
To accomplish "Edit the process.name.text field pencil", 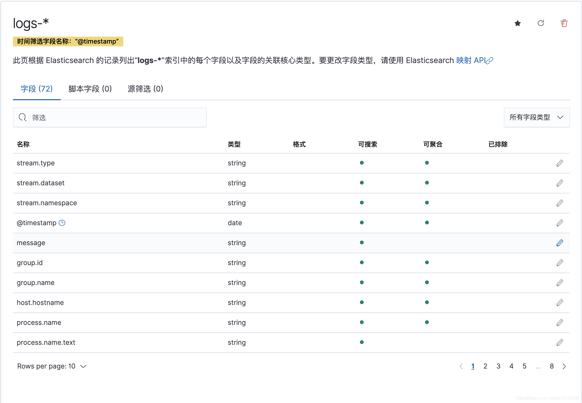I will point(560,342).
